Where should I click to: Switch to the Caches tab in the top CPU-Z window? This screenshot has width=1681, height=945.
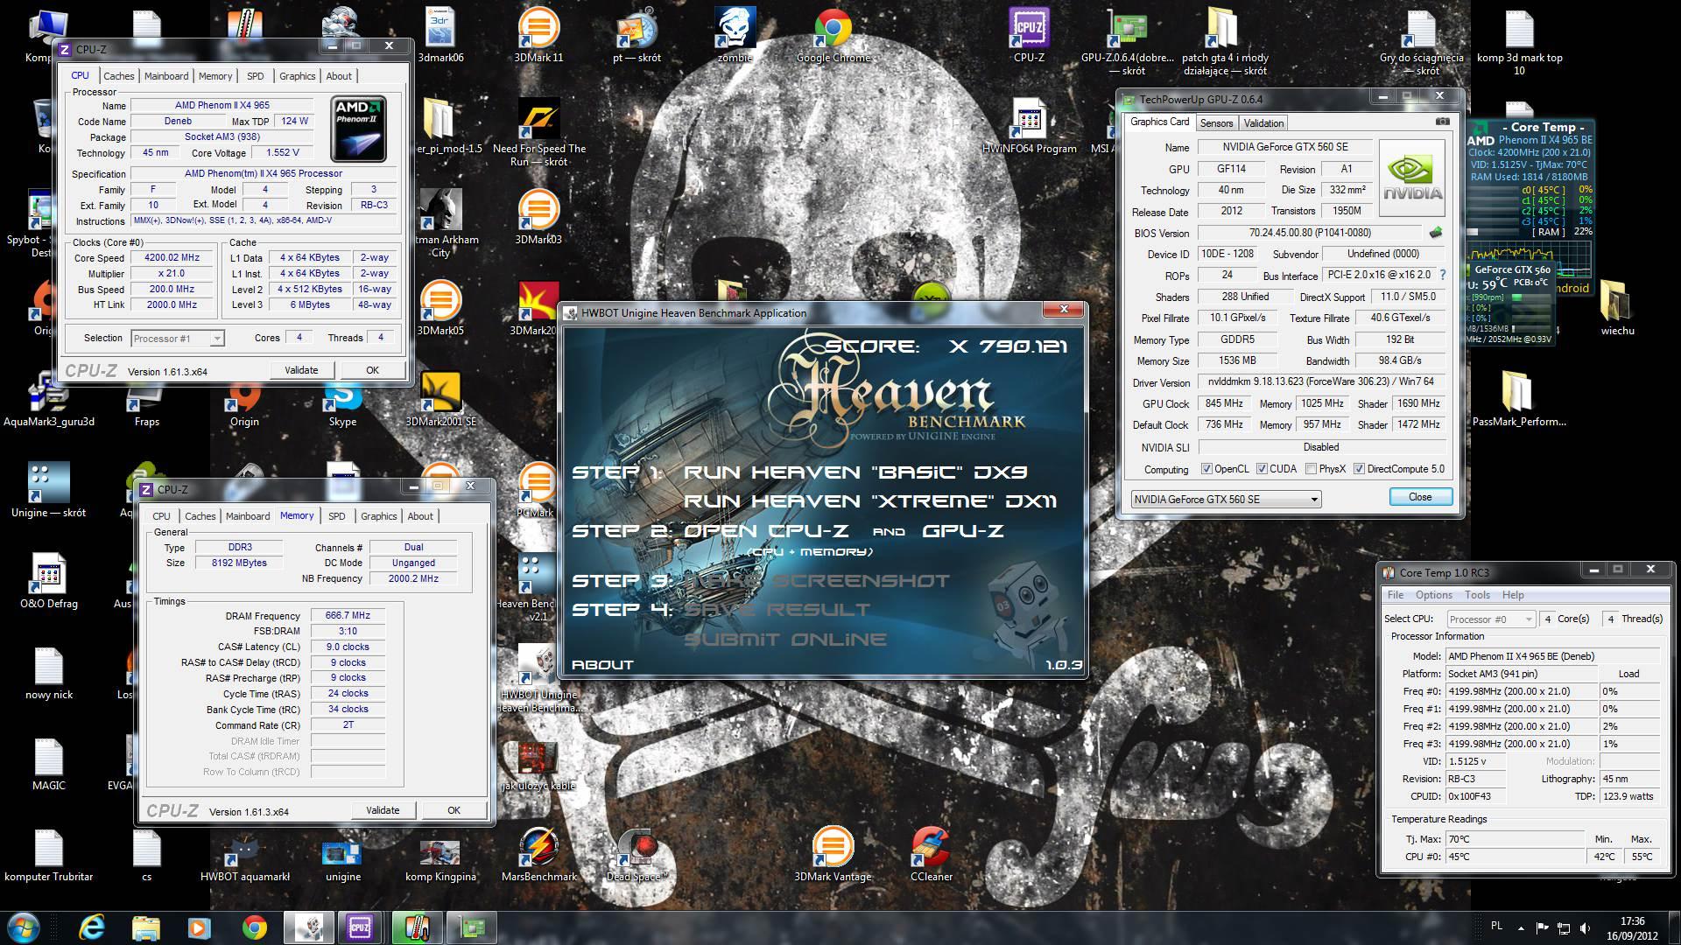tap(119, 76)
